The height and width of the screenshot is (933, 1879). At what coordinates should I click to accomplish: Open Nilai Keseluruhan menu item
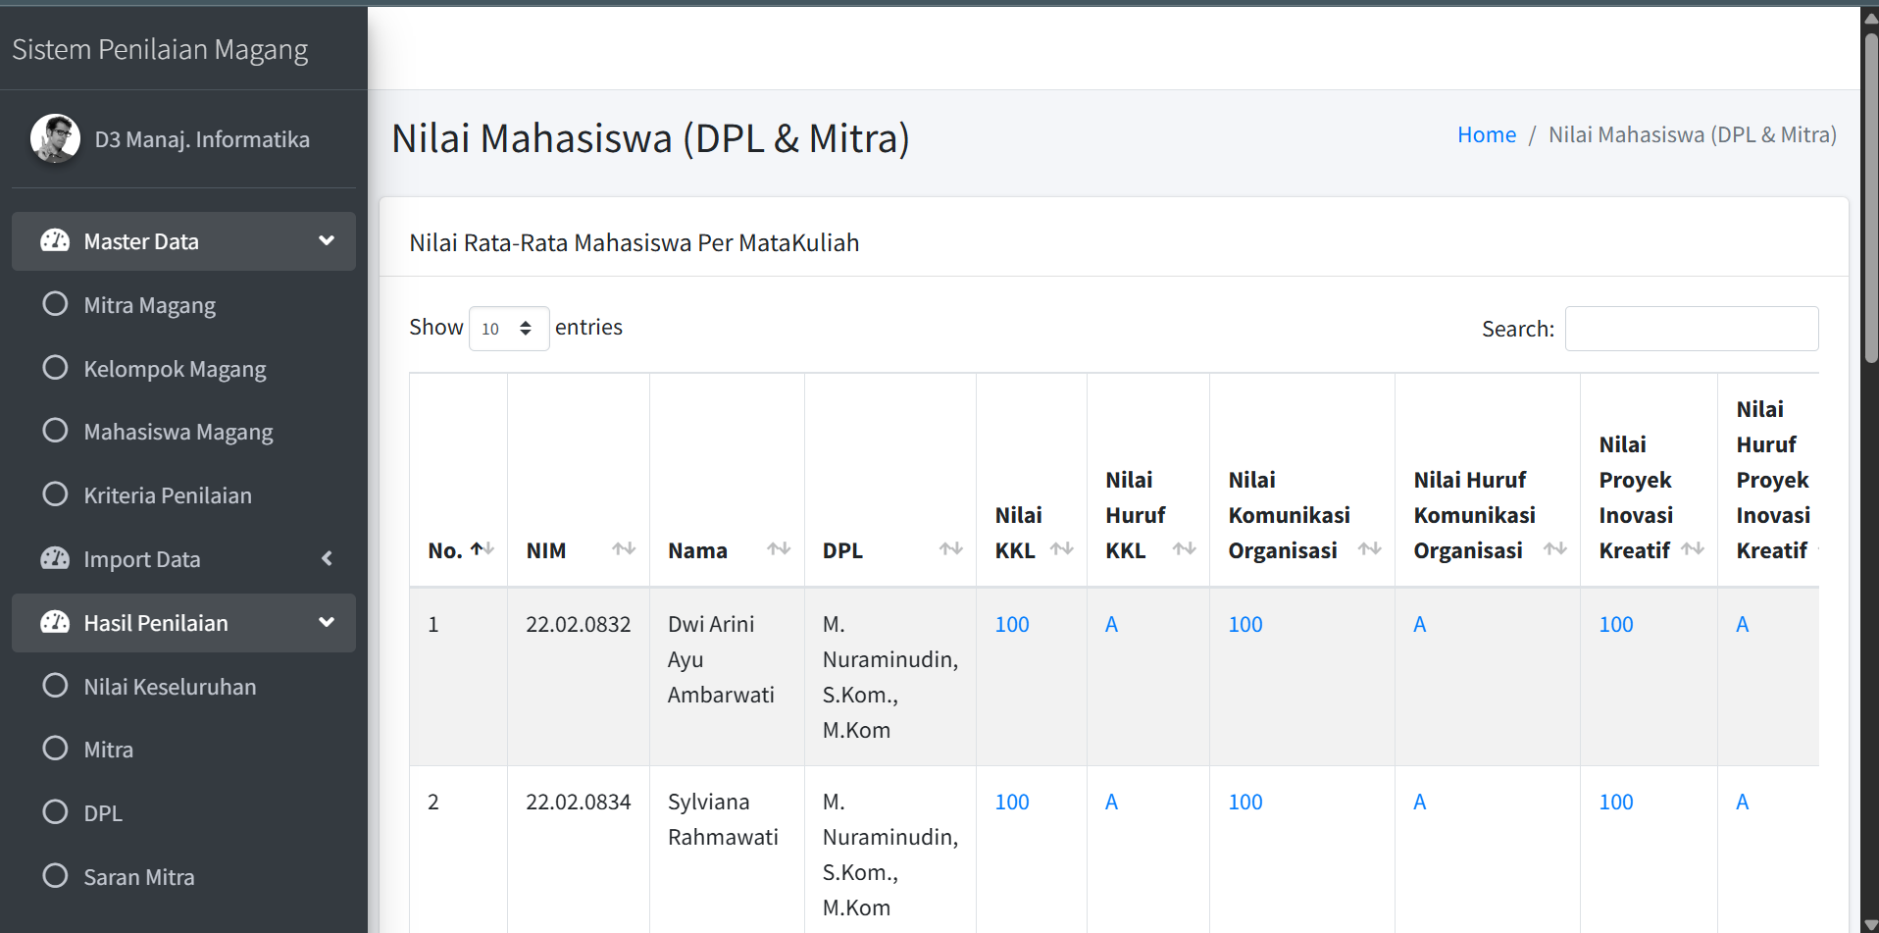tap(170, 687)
